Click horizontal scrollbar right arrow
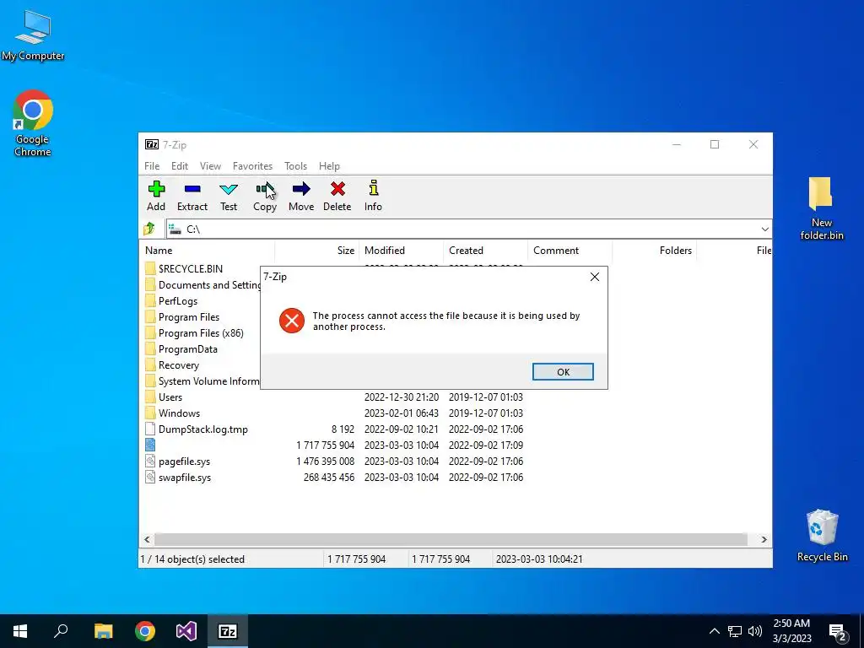The width and height of the screenshot is (864, 648). (764, 539)
